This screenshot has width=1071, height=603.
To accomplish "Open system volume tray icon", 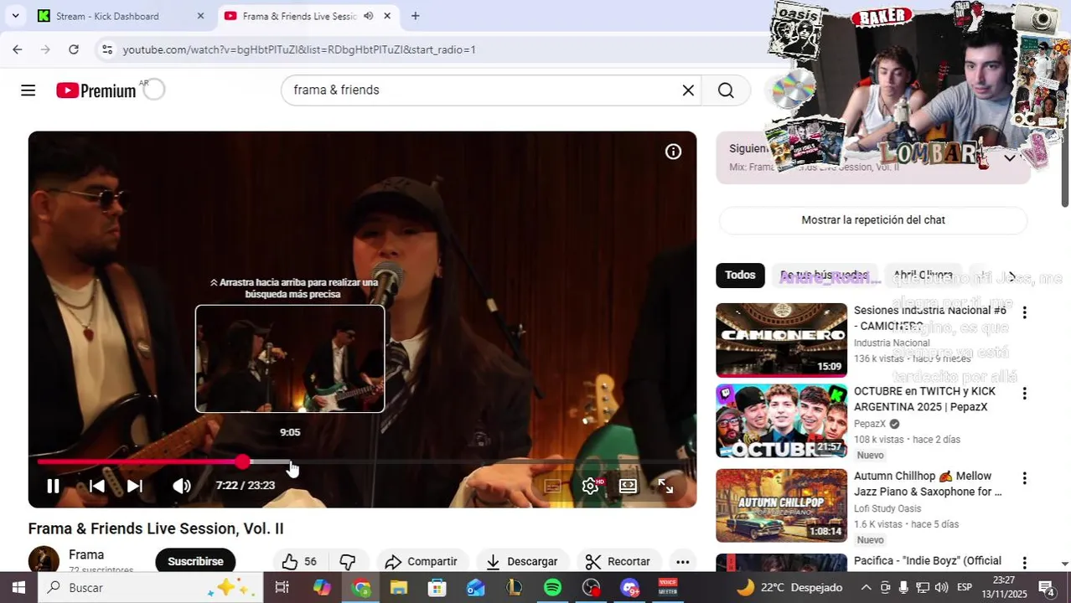I will (941, 588).
